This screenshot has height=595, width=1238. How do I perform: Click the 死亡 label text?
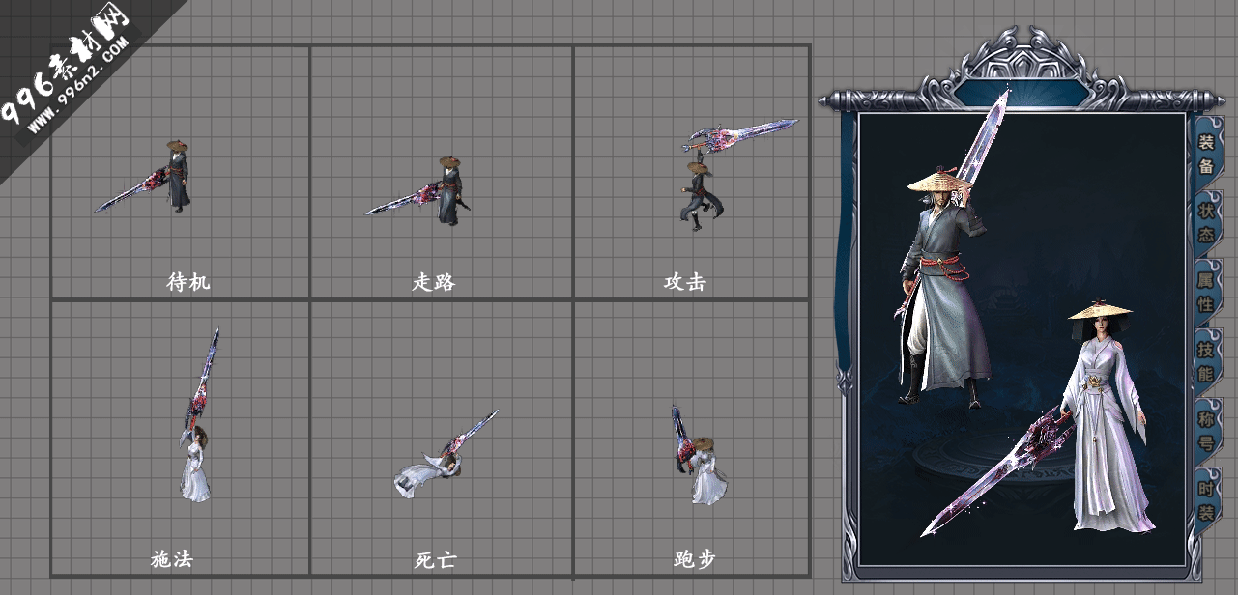tap(435, 558)
